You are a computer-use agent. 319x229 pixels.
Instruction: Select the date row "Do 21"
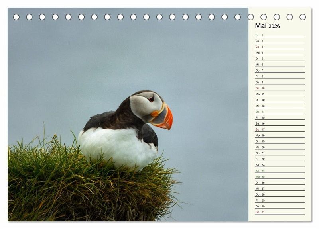280,153
